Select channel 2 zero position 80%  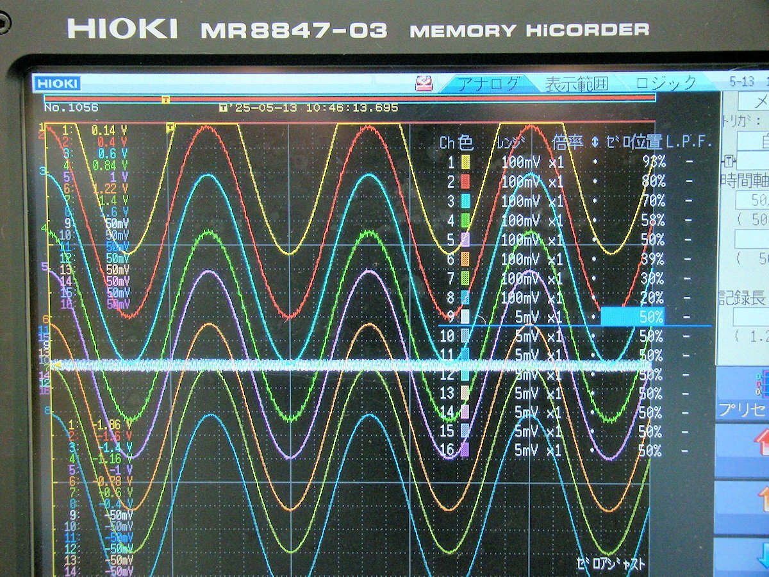click(653, 182)
